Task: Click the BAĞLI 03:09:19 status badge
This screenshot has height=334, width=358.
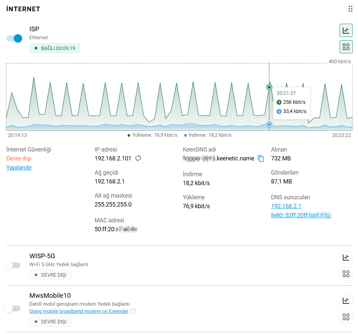Action: click(55, 48)
